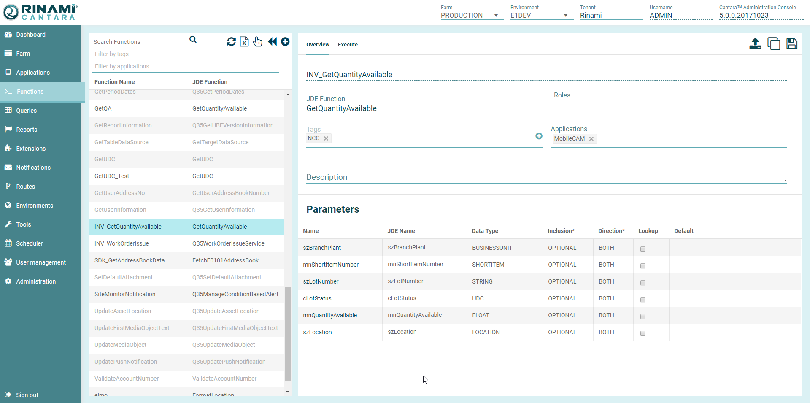
Task: Toggle Lookup checkbox for szLotNumber
Action: tap(643, 283)
